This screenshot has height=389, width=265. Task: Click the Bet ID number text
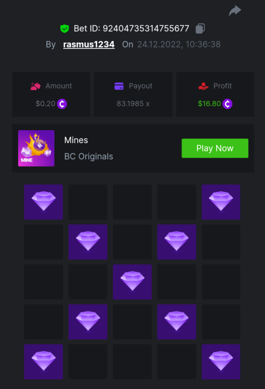coord(146,29)
